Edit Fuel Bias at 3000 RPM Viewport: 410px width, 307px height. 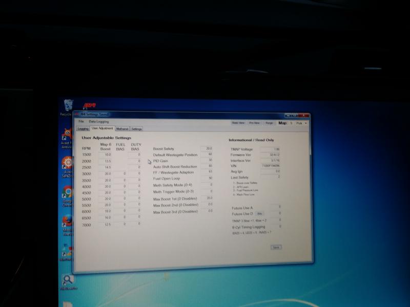[x=121, y=173]
